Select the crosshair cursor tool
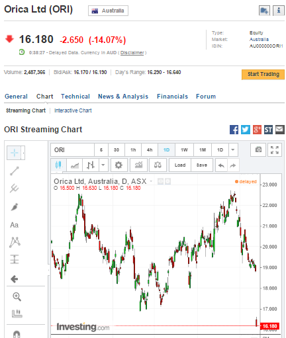Screen dimensions: 286x338 tap(15, 153)
